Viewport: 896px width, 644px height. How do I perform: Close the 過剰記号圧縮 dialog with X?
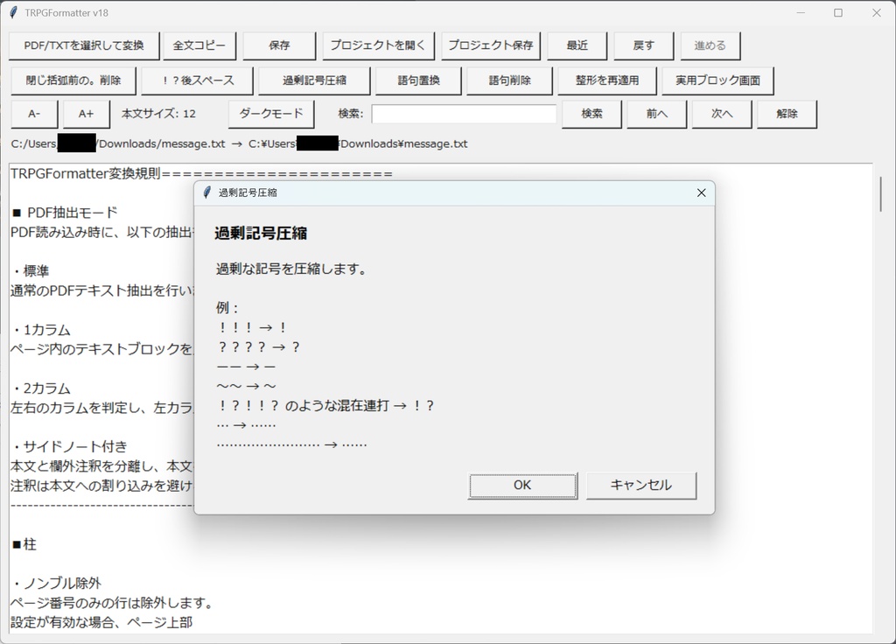click(701, 193)
